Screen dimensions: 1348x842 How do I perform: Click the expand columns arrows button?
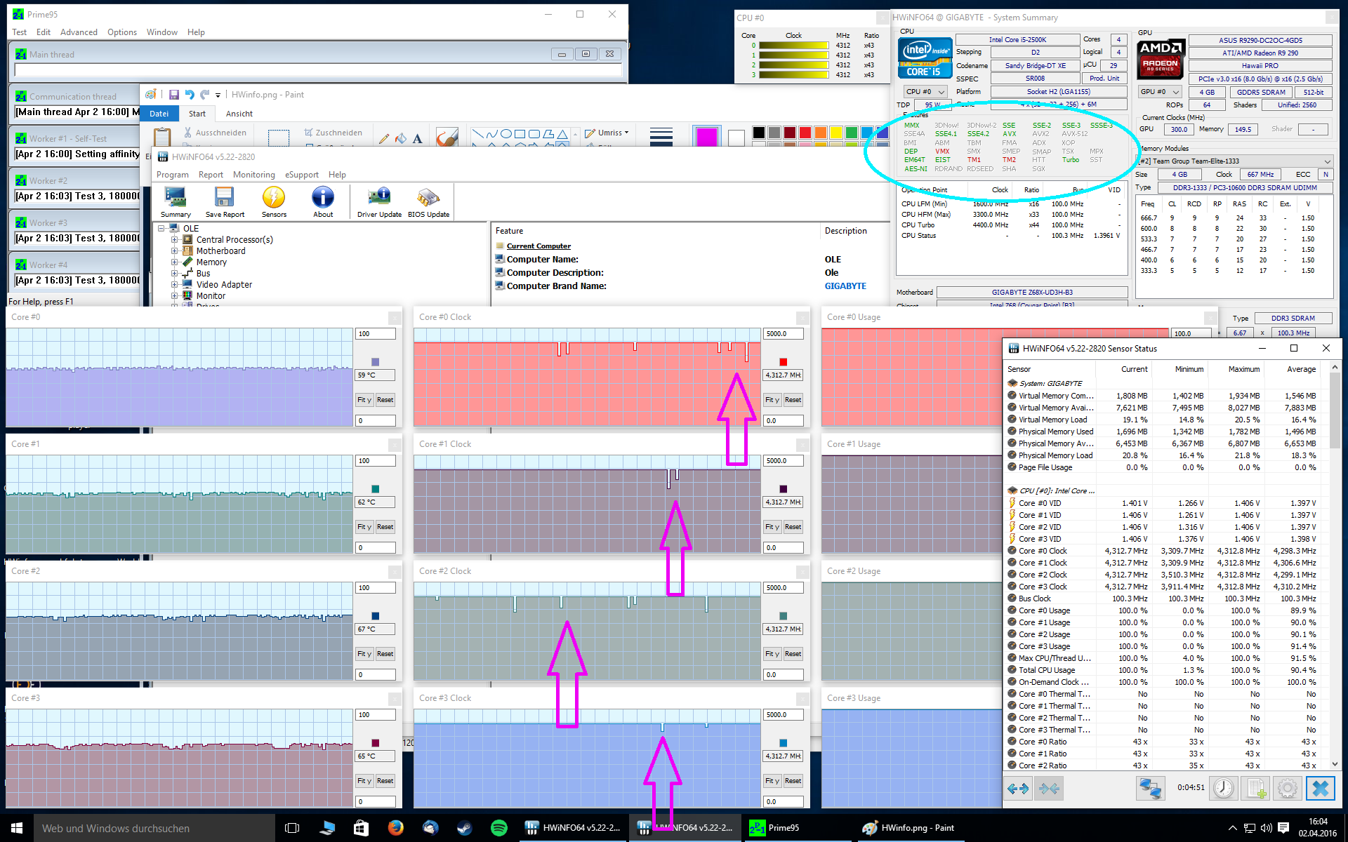point(1018,788)
